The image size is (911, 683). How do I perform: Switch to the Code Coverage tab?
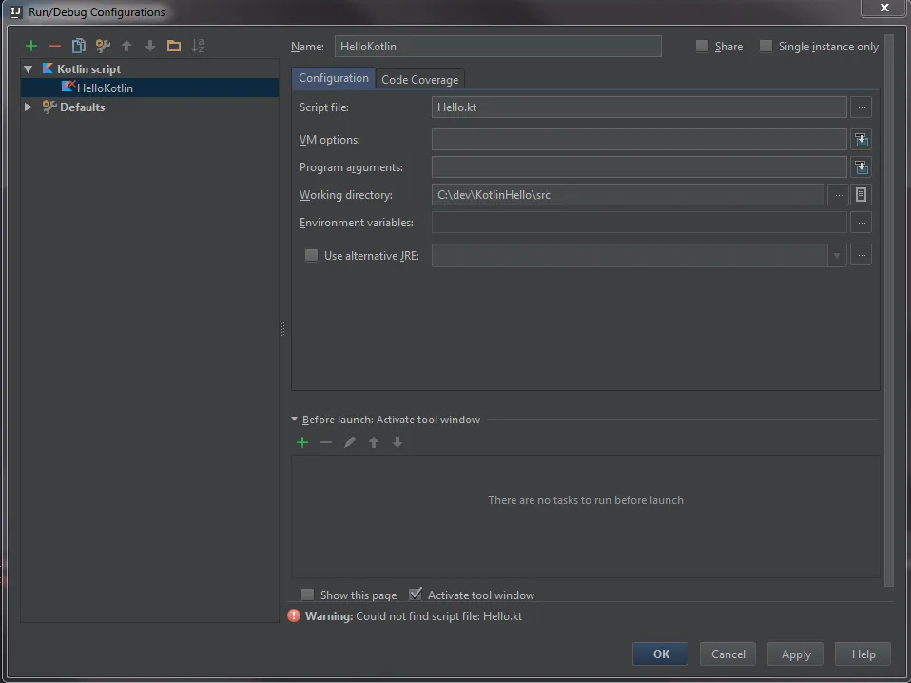tap(420, 80)
